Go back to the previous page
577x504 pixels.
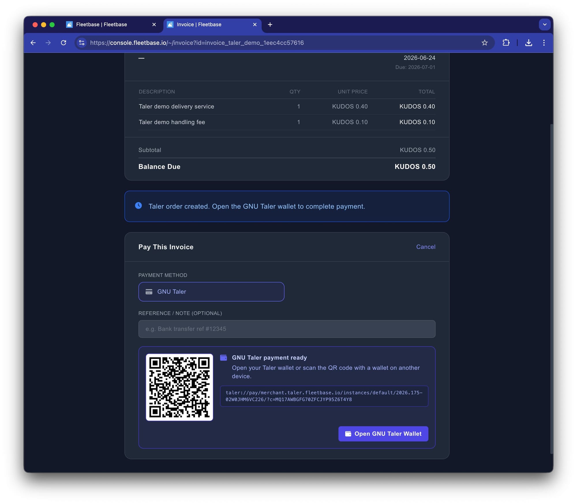click(x=33, y=43)
